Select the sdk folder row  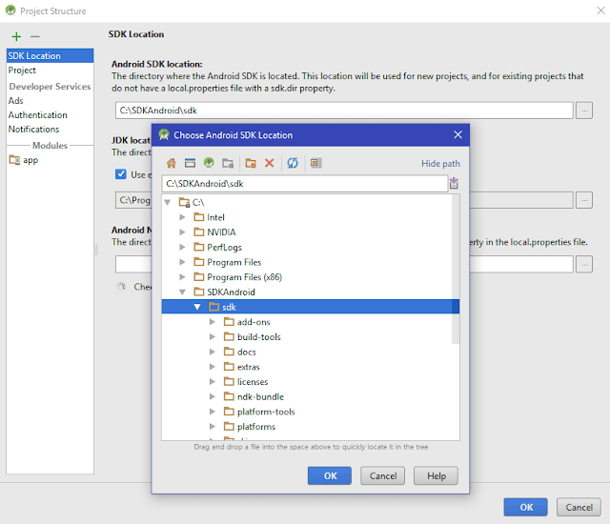coord(311,307)
